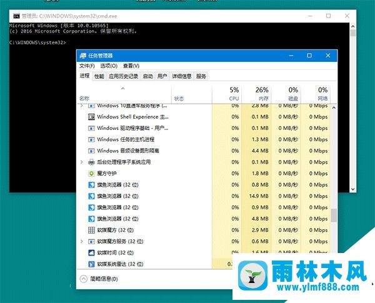This screenshot has width=375, height=303.
Task: Click the 简略信息 up-arrow circle icon
Action: [84, 279]
